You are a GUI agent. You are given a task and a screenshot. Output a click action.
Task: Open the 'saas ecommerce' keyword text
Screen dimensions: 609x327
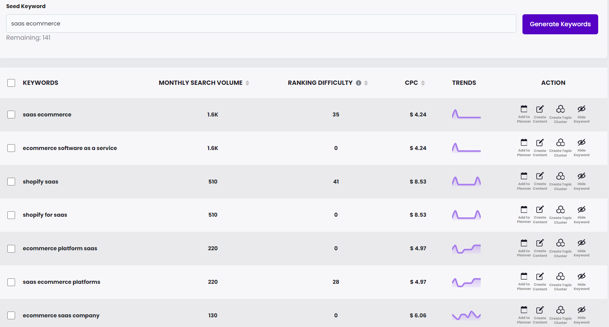click(x=47, y=115)
